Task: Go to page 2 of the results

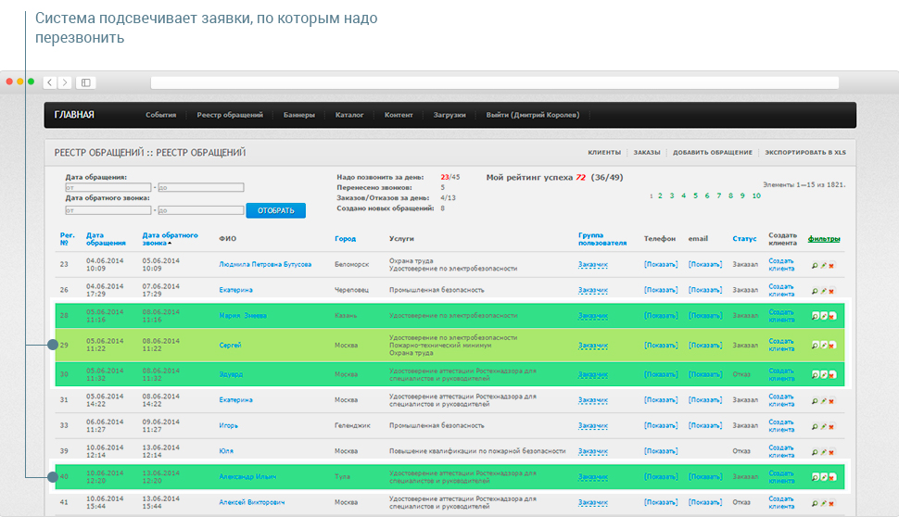Action: click(x=660, y=196)
